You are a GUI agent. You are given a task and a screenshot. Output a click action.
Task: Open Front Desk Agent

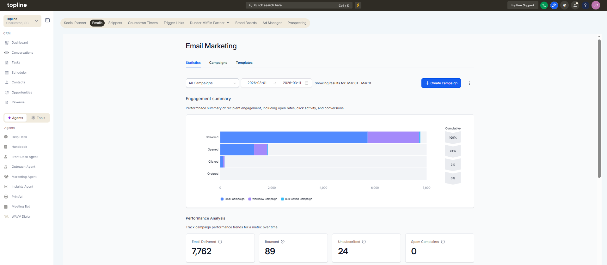(x=24, y=157)
